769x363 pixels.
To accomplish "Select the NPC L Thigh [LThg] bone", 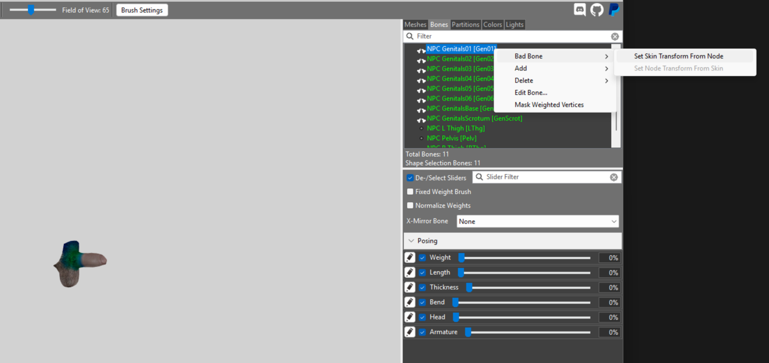I will click(x=456, y=128).
